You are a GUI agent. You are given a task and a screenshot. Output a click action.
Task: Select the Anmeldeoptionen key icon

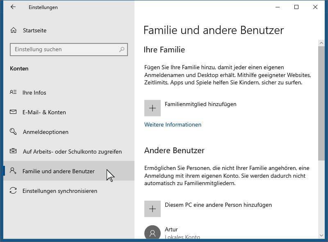coord(13,131)
